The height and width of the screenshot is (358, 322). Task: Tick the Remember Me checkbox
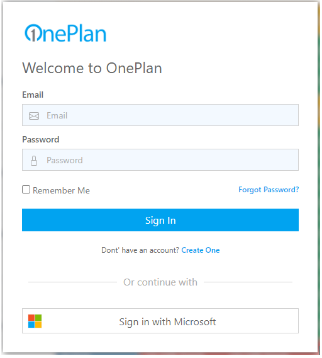pos(26,190)
